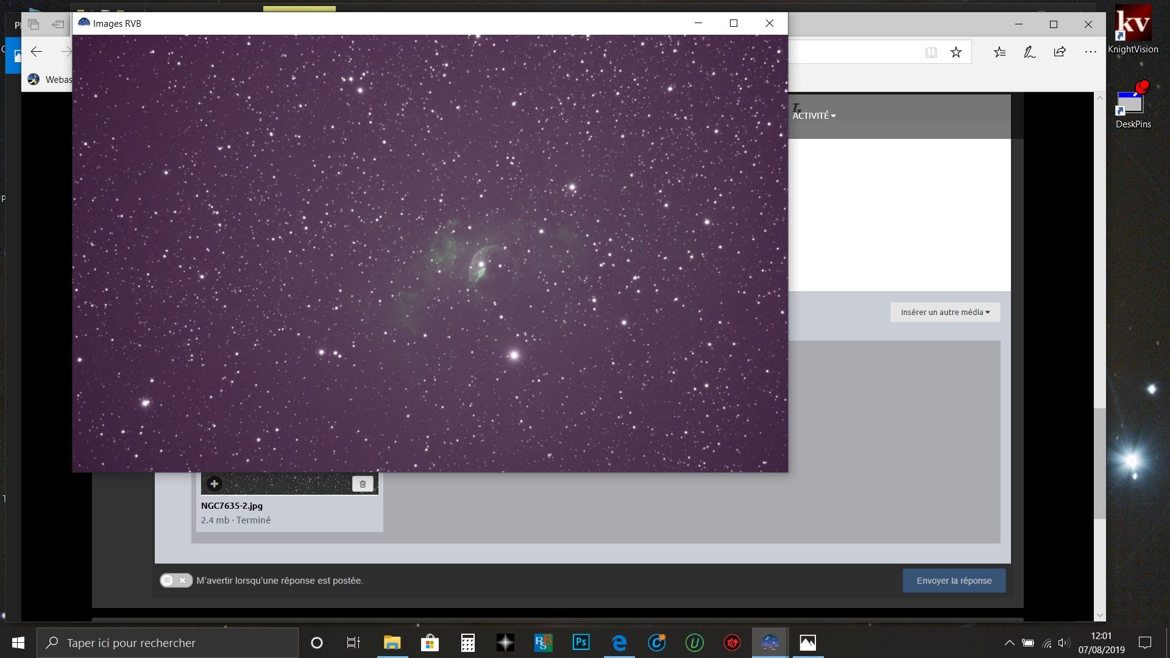The height and width of the screenshot is (658, 1170).
Task: Open the favorites hub icon
Action: coord(999,52)
